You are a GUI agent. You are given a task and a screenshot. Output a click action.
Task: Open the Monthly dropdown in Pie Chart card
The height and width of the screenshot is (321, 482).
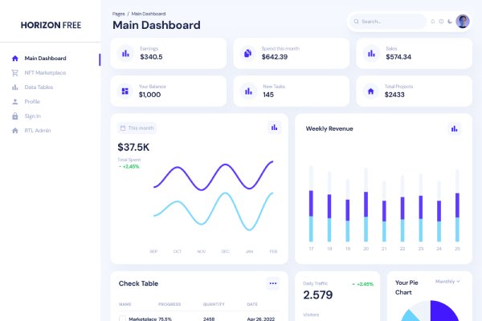447,282
